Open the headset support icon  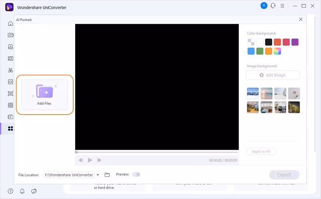click(273, 6)
